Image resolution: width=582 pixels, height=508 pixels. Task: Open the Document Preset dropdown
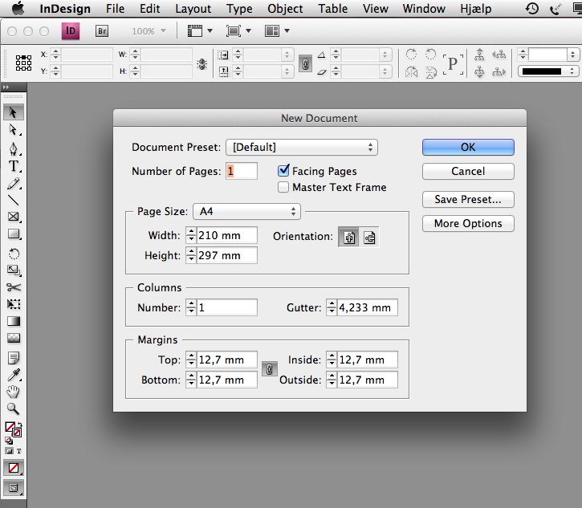tap(302, 148)
